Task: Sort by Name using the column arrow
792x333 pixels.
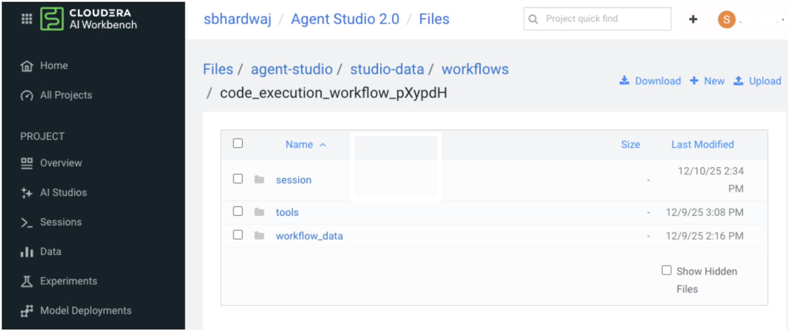Action: coord(323,145)
